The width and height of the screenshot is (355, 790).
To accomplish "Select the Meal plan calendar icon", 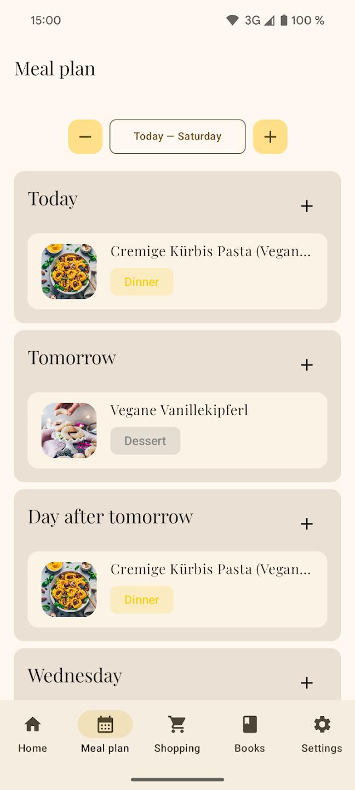I will point(105,724).
